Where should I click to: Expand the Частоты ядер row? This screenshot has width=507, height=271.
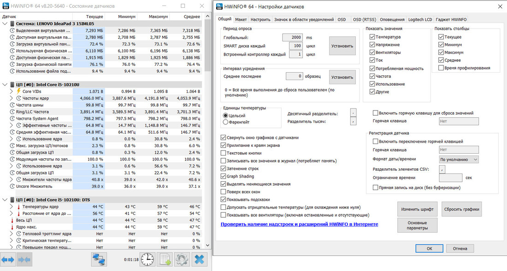click(12, 98)
